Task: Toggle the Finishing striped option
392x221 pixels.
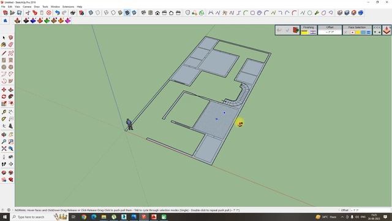Action: pyautogui.click(x=313, y=32)
